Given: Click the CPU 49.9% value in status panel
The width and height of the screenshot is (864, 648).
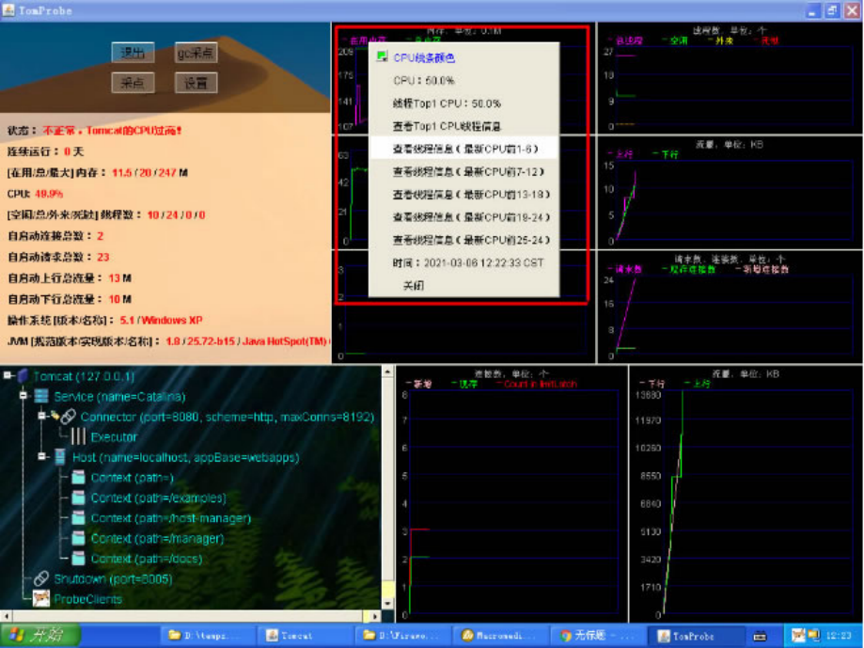Looking at the screenshot, I should click(49, 194).
